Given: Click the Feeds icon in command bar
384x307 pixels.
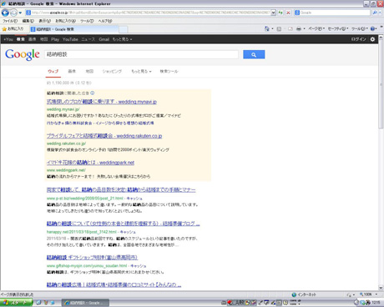Looking at the screenshot, I should (x=279, y=28).
